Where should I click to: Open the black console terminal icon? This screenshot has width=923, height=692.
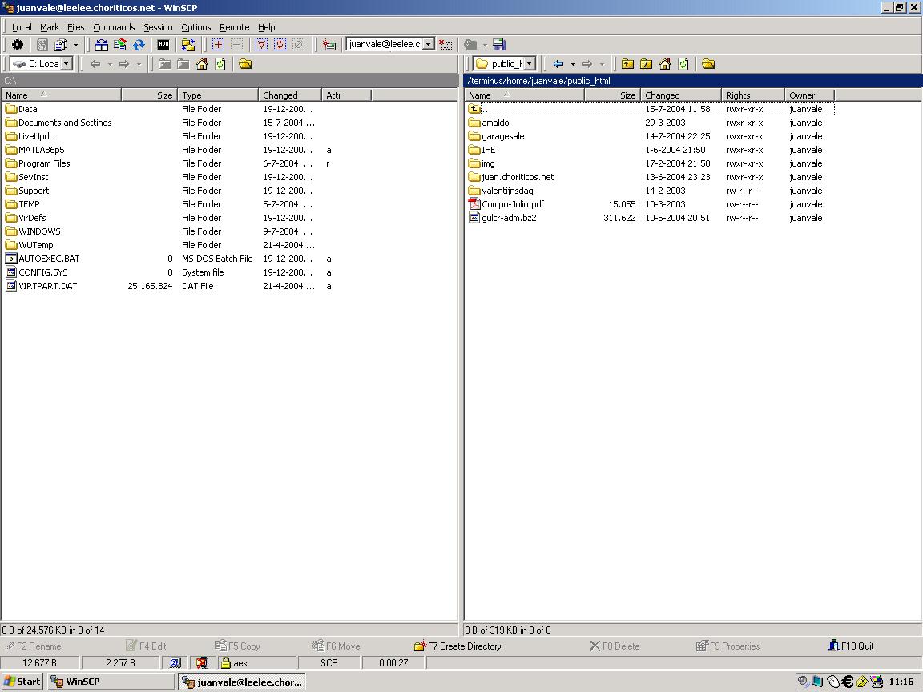[x=163, y=45]
